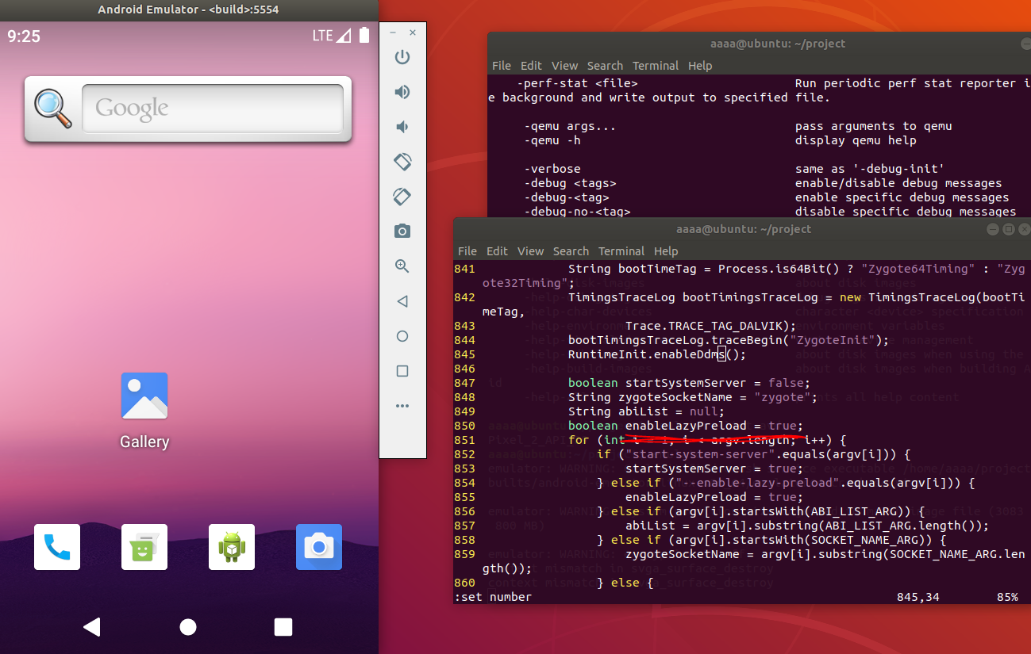Tap the Google search magnifier icon
Screen dimensions: 1031x654
click(52, 109)
